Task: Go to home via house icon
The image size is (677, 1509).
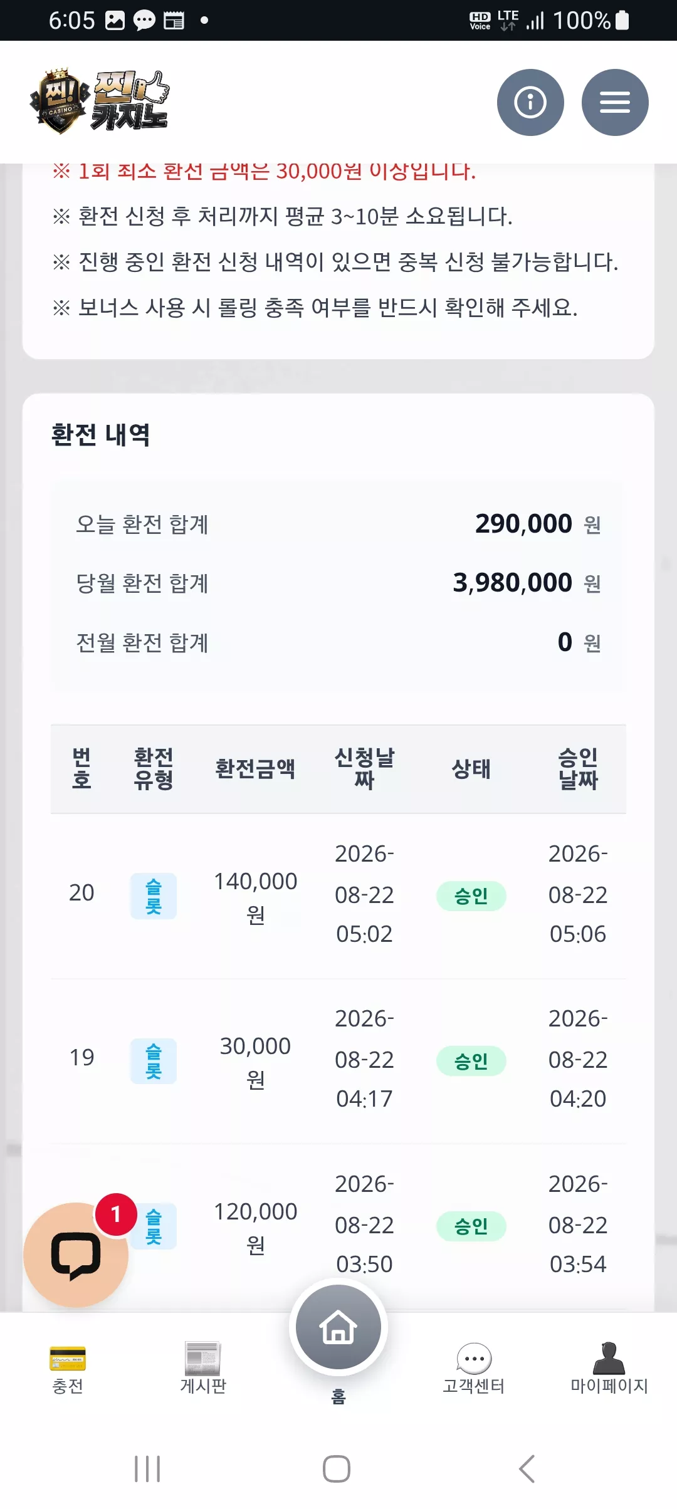Action: 338,1327
